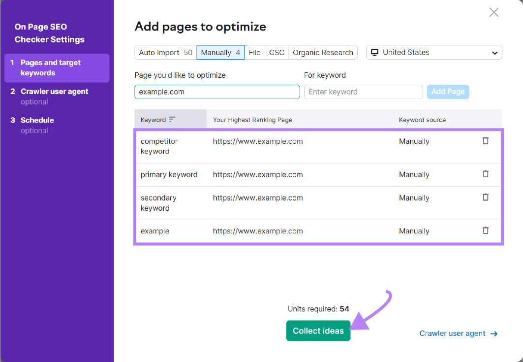Open the Organic Research tab
This screenshot has height=362, width=523.
coord(323,52)
